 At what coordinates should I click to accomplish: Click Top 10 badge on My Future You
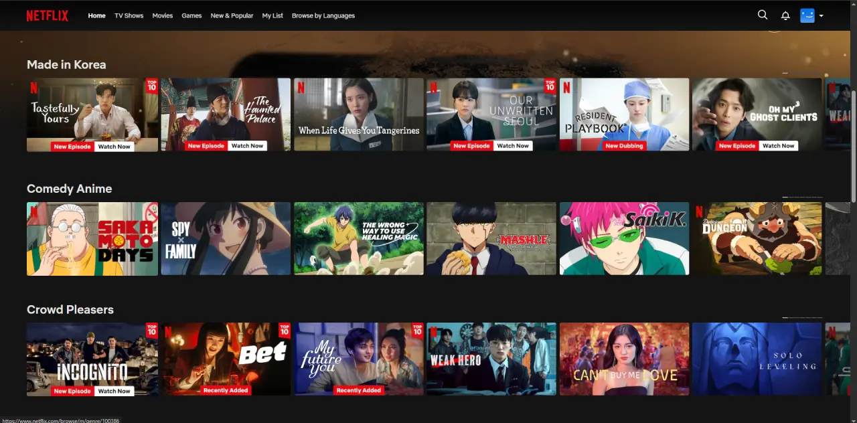418,330
